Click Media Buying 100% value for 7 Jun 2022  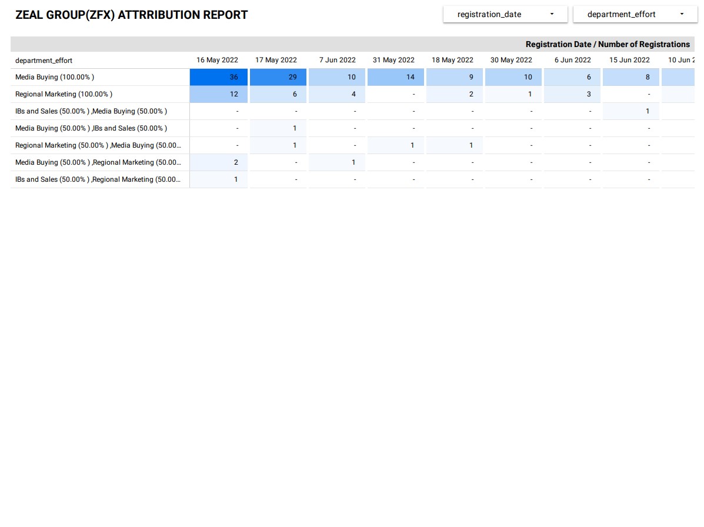pos(337,77)
